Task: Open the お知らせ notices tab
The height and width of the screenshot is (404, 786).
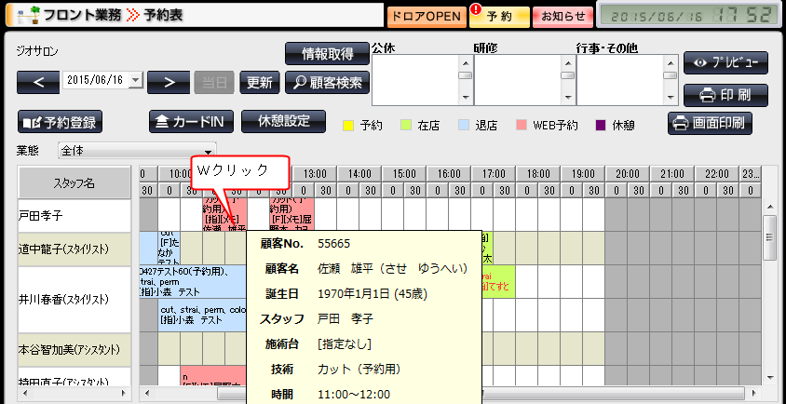Action: tap(563, 16)
